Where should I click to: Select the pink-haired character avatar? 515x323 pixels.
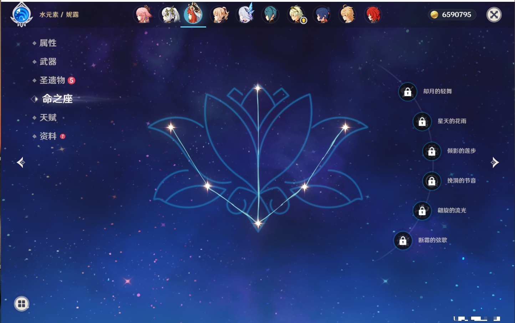coord(143,15)
